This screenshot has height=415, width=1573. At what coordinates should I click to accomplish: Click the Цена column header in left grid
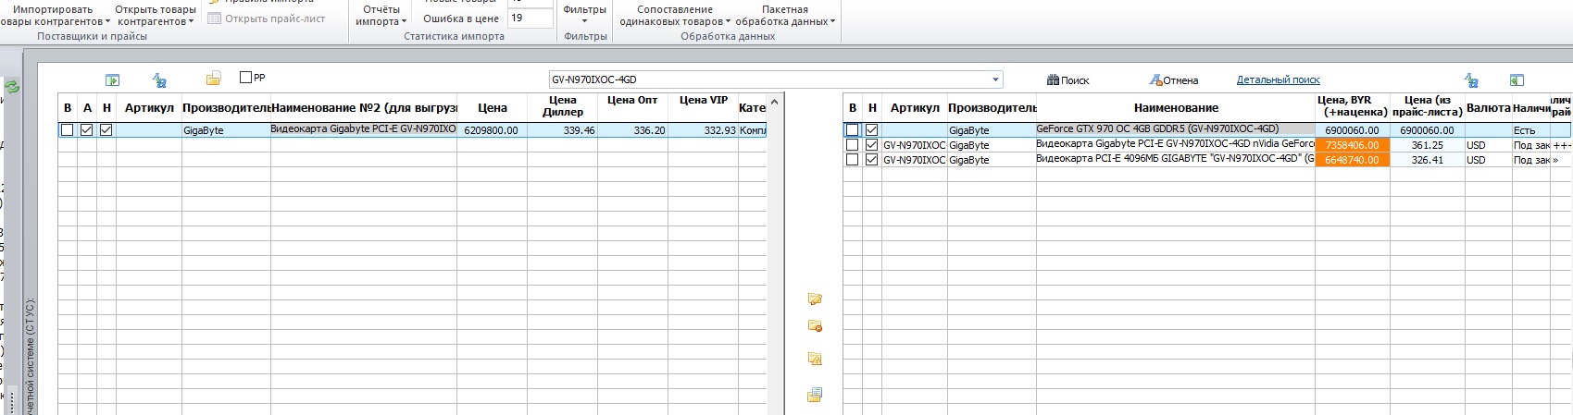493,108
